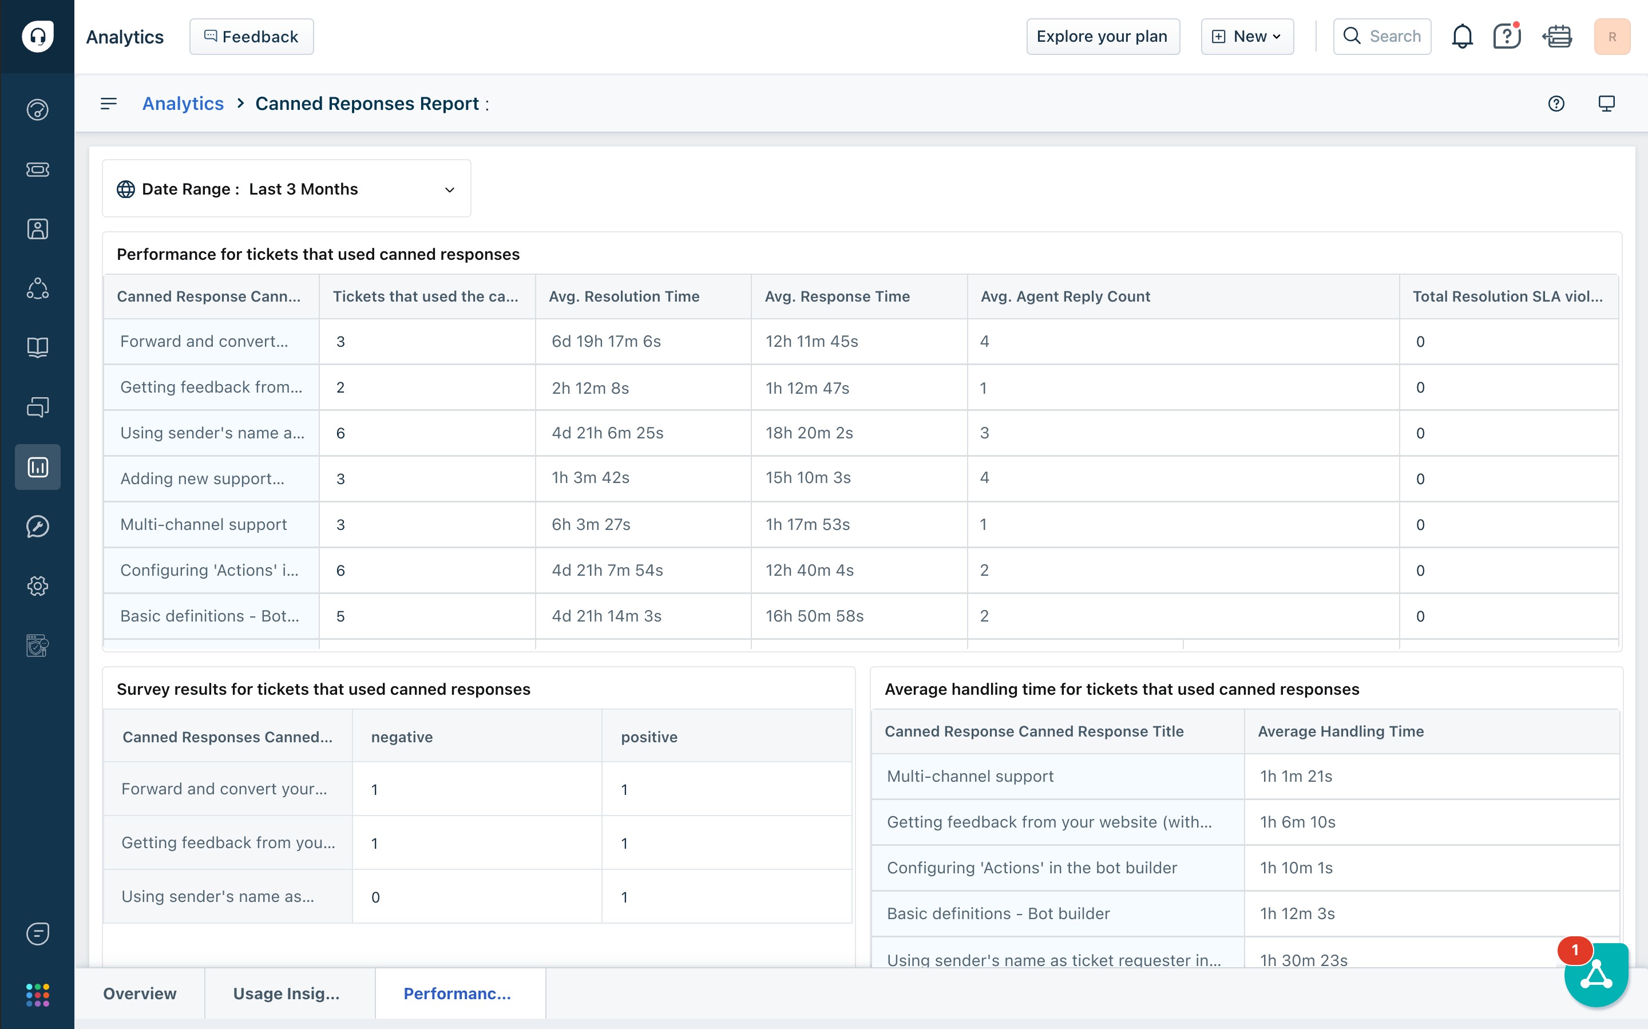Open the help question mark with red dot

(1507, 36)
